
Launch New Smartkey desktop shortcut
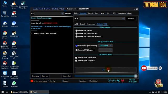tap(5, 55)
